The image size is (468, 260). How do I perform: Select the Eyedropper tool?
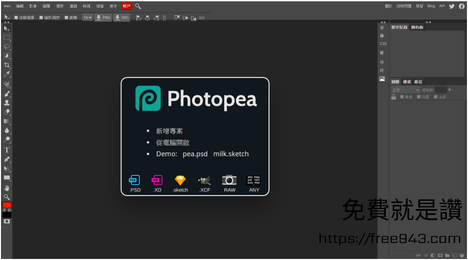pyautogui.click(x=7, y=74)
